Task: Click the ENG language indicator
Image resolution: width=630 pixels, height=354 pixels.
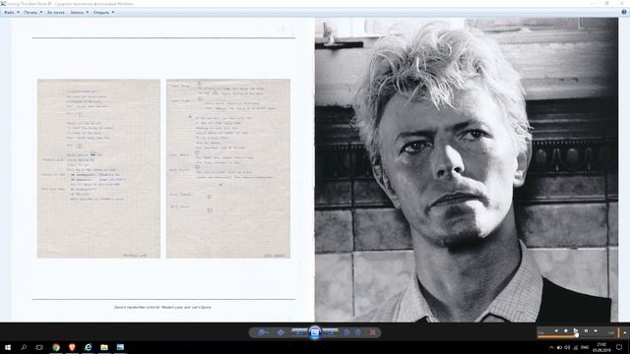Action: tap(585, 347)
